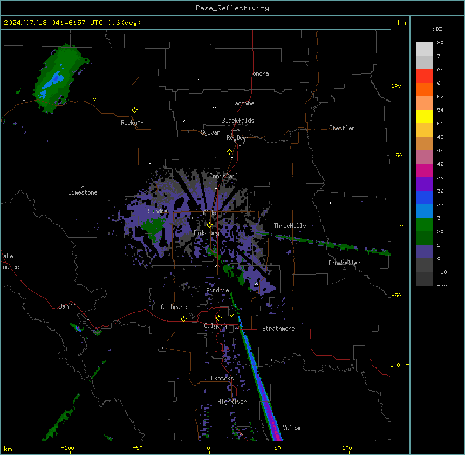Image resolution: width=465 pixels, height=455 pixels.
Task: Click the asterisk marker above Limestone
Action: (83, 187)
